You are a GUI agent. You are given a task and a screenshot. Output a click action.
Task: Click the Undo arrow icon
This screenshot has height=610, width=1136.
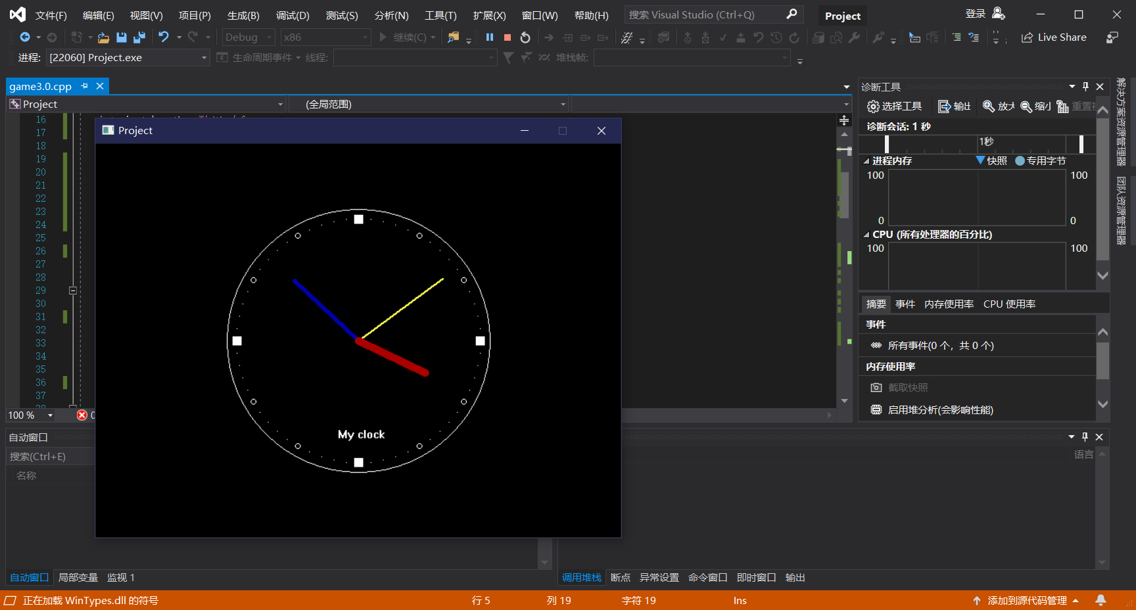tap(164, 37)
